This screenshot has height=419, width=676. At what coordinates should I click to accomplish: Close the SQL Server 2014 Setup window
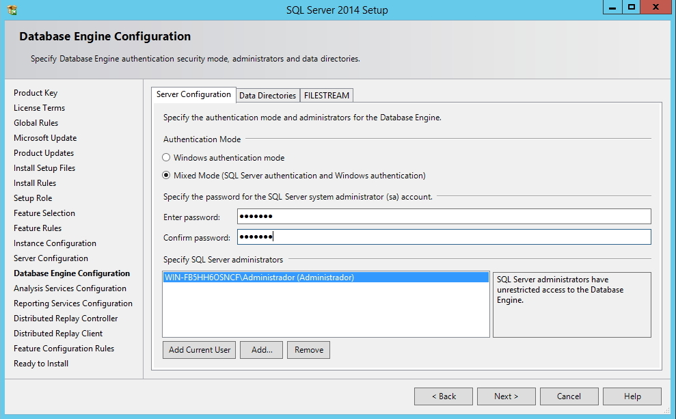point(655,8)
